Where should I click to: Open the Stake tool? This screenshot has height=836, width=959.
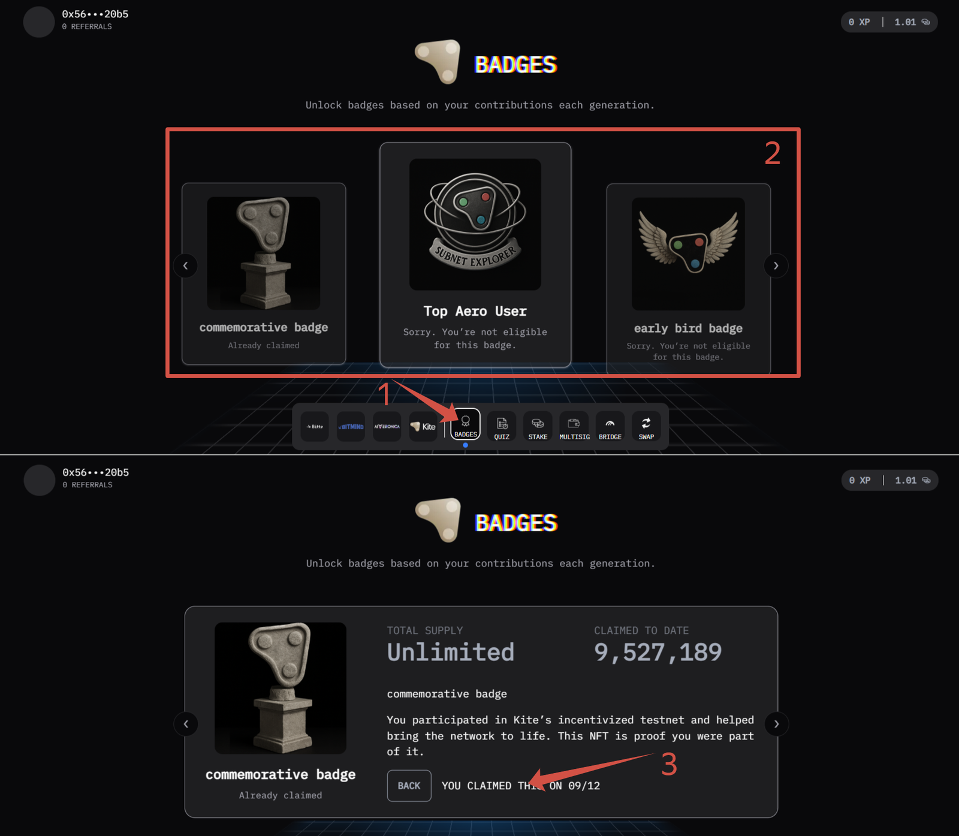point(538,427)
